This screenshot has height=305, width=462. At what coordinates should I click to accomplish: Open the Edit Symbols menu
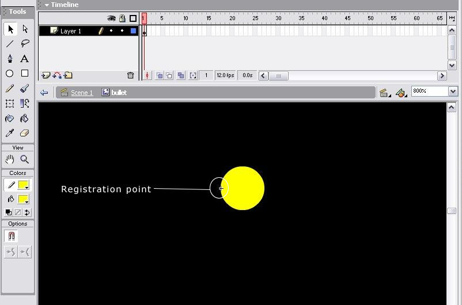coord(401,93)
